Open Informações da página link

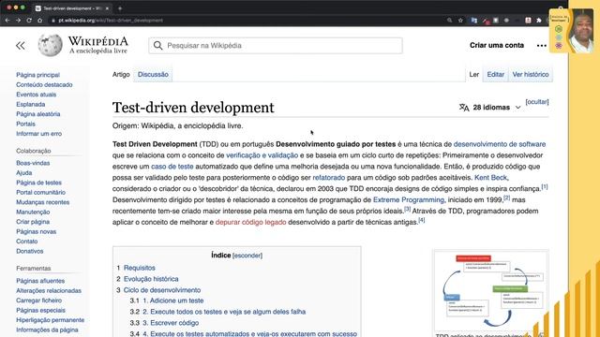point(47,330)
